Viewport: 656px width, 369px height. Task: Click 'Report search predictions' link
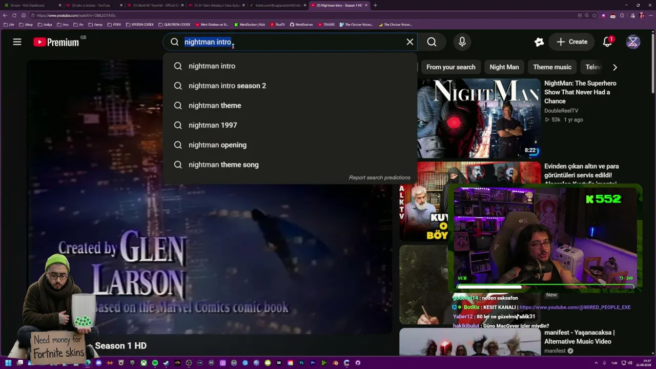(380, 178)
